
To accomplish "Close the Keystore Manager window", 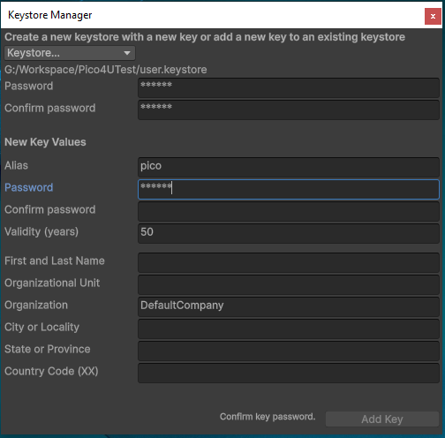I will coord(433,17).
